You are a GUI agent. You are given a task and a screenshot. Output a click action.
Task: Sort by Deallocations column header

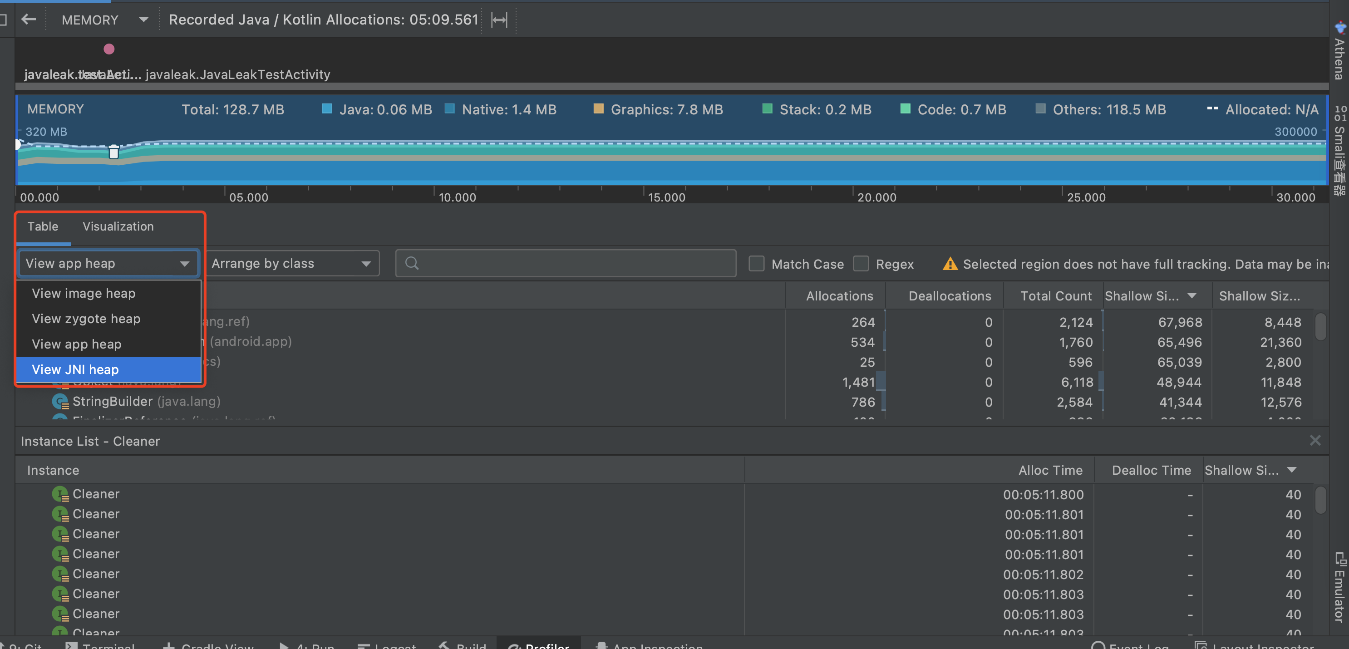tap(950, 296)
